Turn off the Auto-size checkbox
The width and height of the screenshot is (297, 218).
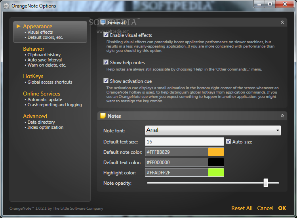pos(228,142)
